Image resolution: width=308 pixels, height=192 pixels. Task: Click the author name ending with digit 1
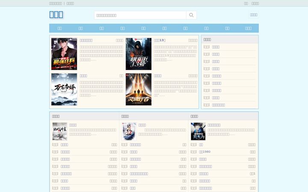click(253, 174)
